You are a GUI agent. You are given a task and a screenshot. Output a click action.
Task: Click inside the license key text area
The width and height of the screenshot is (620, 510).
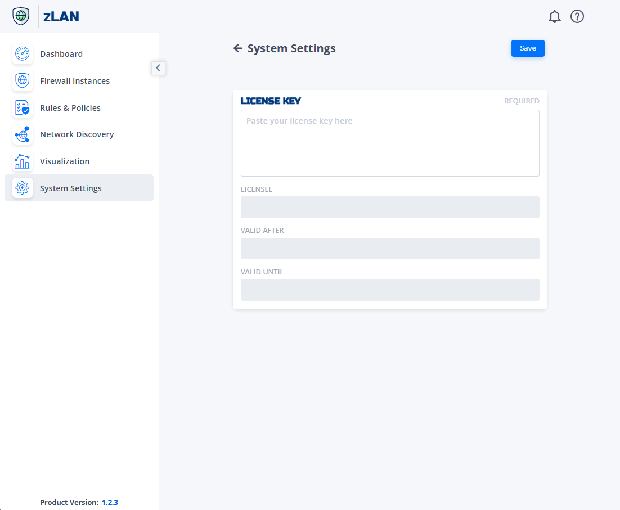pyautogui.click(x=390, y=143)
